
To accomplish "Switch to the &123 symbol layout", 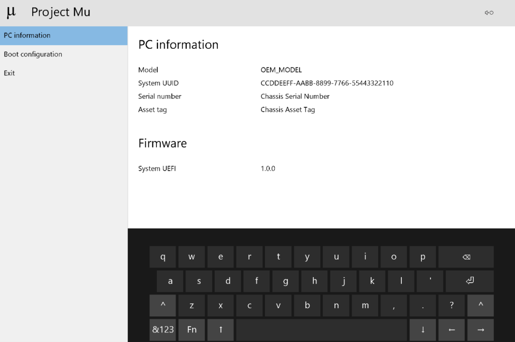I will tap(162, 329).
